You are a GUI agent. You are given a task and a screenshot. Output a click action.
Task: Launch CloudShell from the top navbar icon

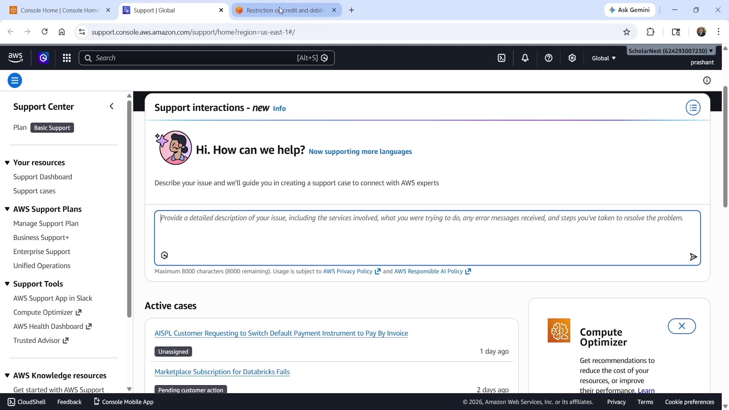tap(502, 58)
